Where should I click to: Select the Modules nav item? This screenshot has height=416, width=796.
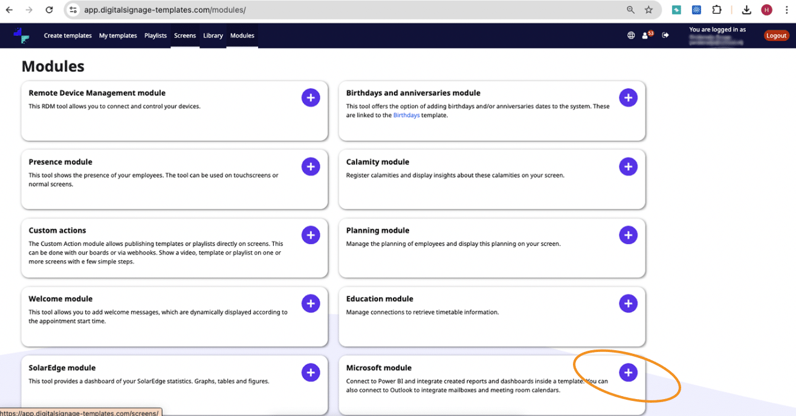coord(242,36)
